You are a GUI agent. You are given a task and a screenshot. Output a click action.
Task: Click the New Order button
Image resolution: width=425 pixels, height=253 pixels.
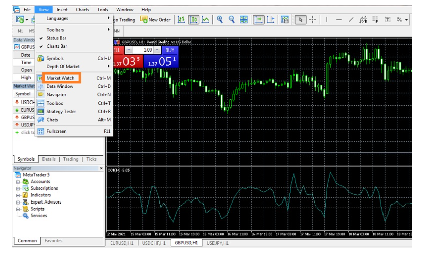[x=155, y=20]
